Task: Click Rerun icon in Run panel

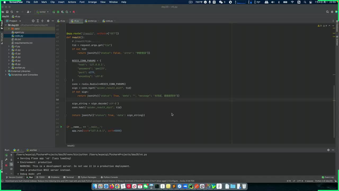Action: tap(6, 155)
